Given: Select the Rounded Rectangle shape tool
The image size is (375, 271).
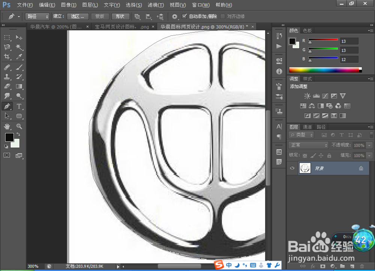Looking at the screenshot, I should coord(19,116).
